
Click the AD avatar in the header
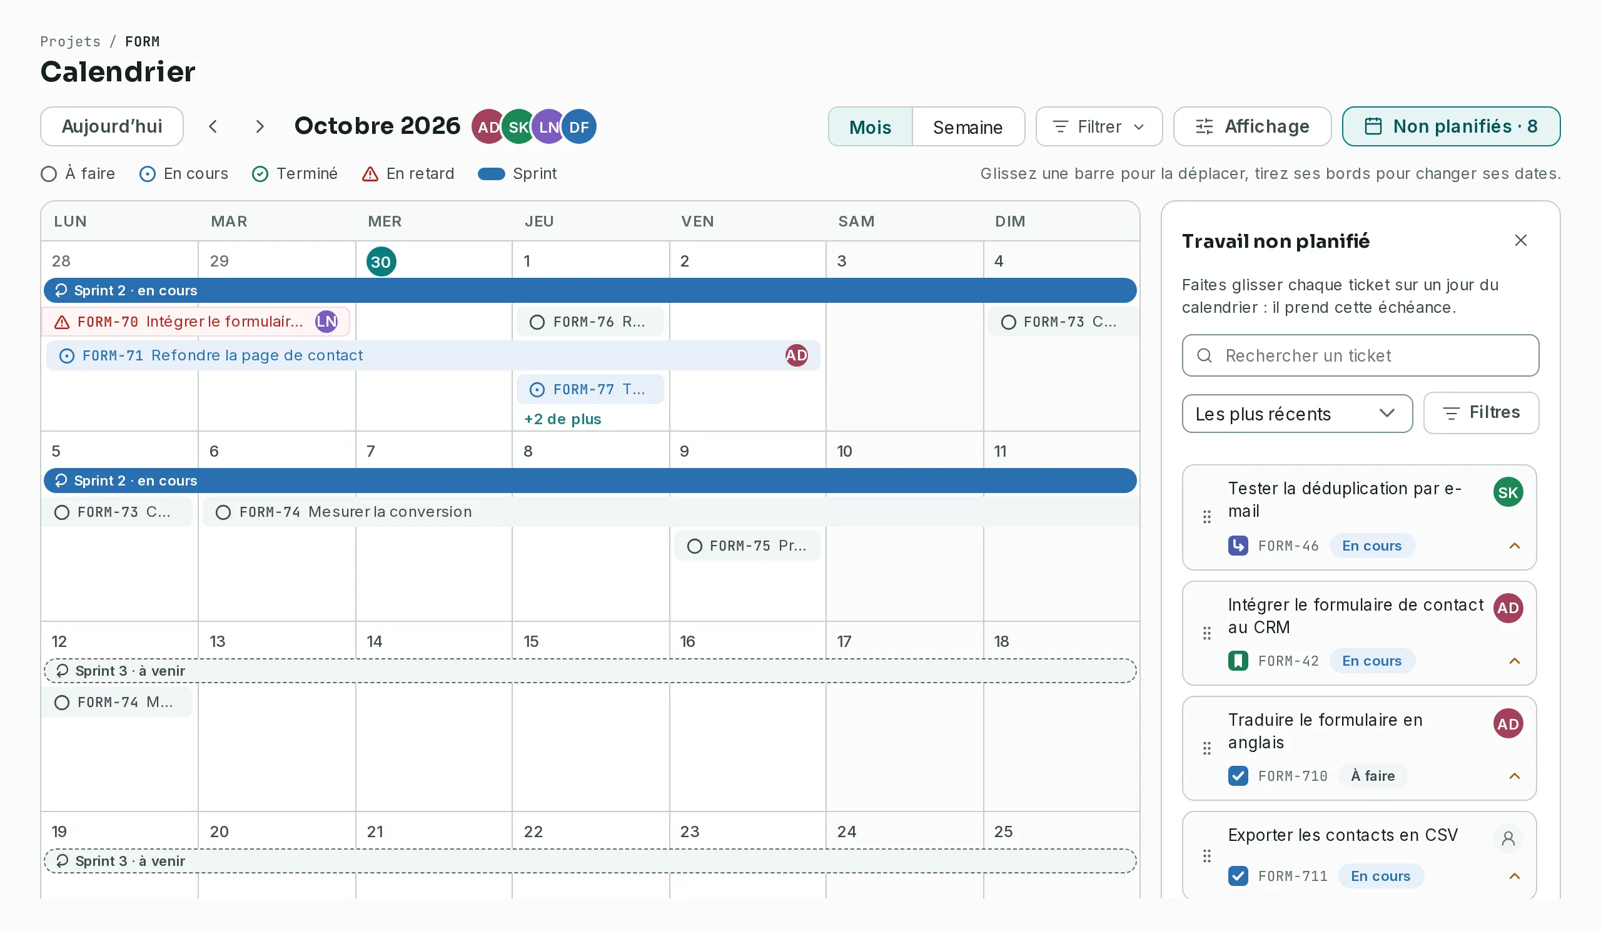[487, 126]
